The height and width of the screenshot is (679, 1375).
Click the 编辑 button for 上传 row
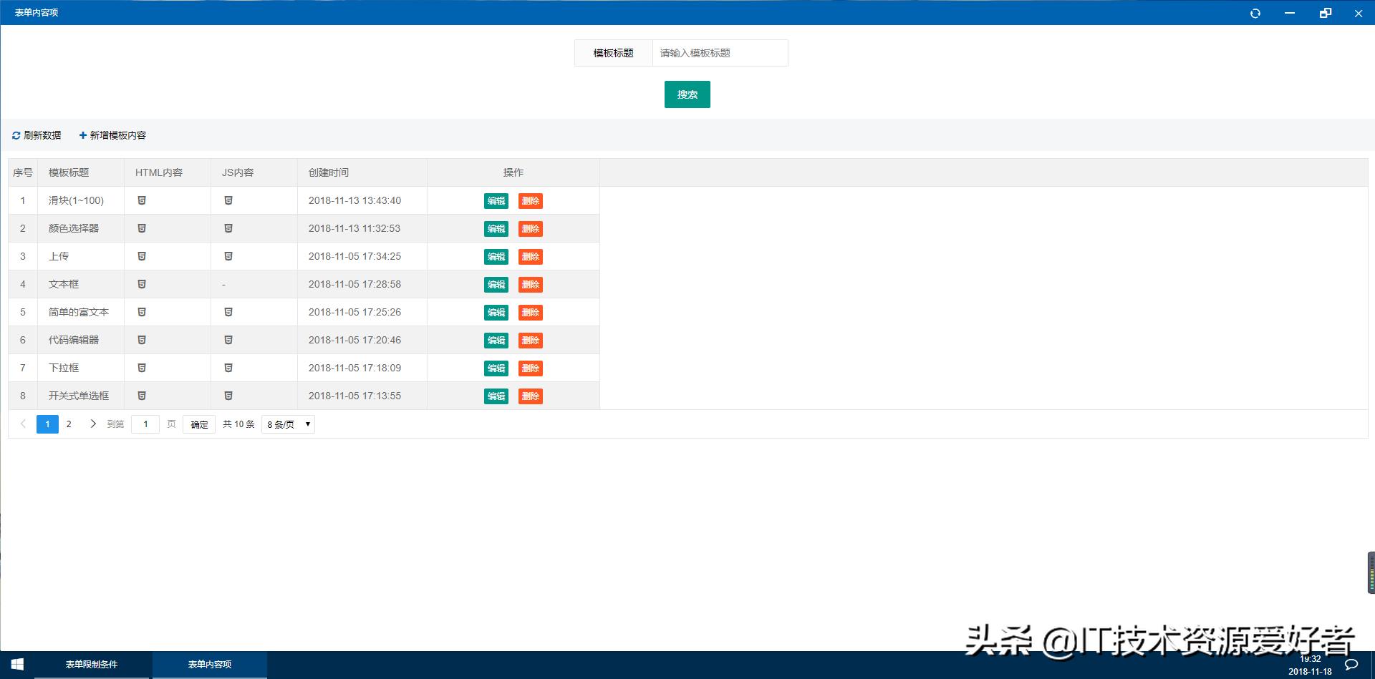coord(496,256)
